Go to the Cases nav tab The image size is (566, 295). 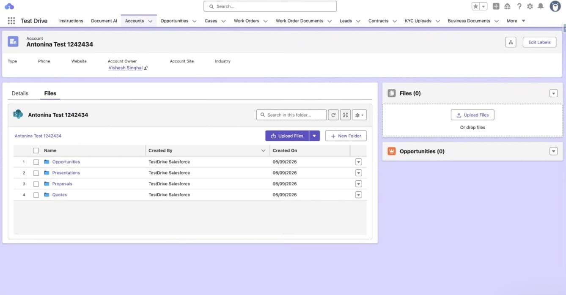[x=211, y=21]
